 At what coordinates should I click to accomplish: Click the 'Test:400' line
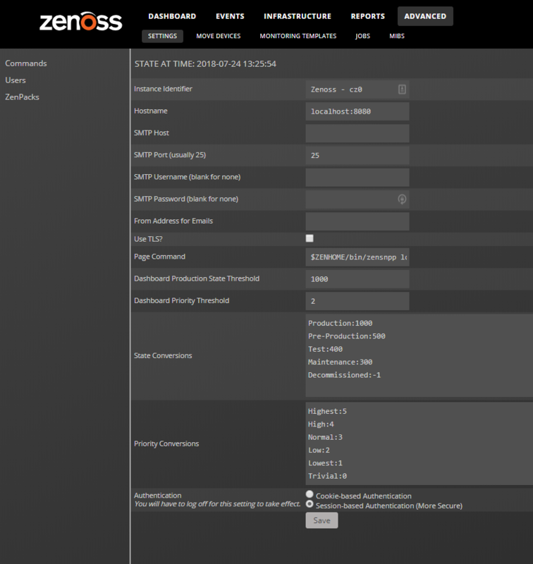325,349
